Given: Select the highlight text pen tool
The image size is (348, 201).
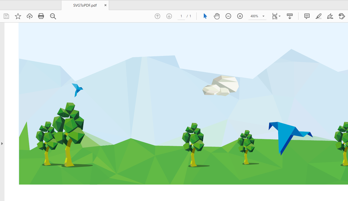Looking at the screenshot, I should pyautogui.click(x=319, y=16).
